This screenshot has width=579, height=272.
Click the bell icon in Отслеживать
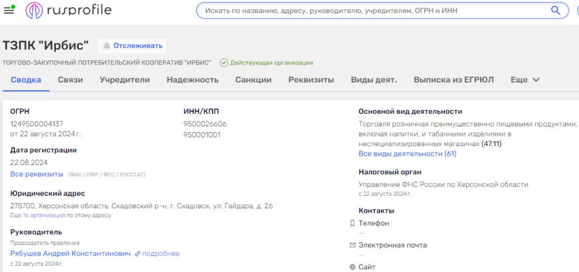tap(106, 46)
